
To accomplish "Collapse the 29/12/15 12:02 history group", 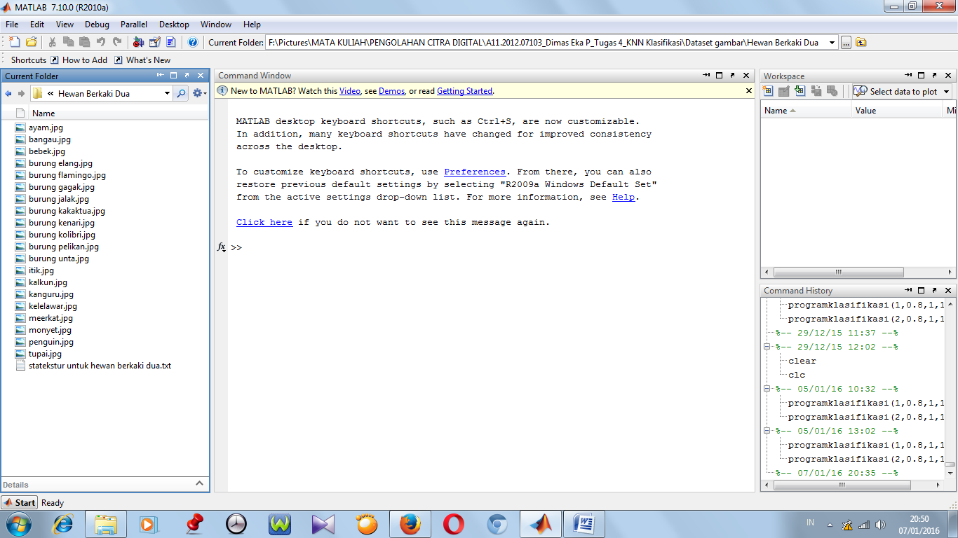I will tap(767, 346).
